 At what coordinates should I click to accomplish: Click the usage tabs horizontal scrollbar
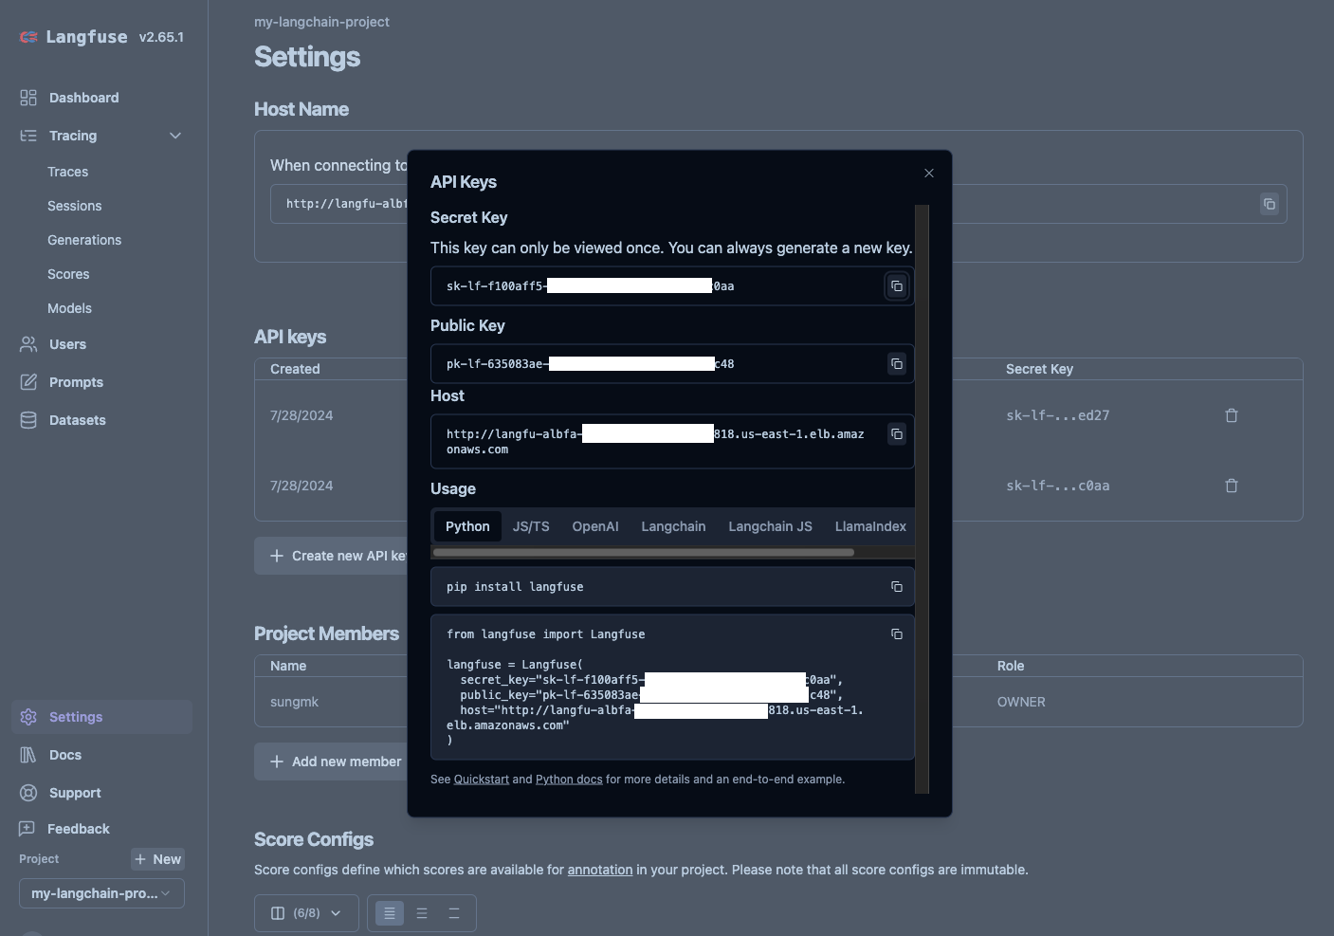644,552
